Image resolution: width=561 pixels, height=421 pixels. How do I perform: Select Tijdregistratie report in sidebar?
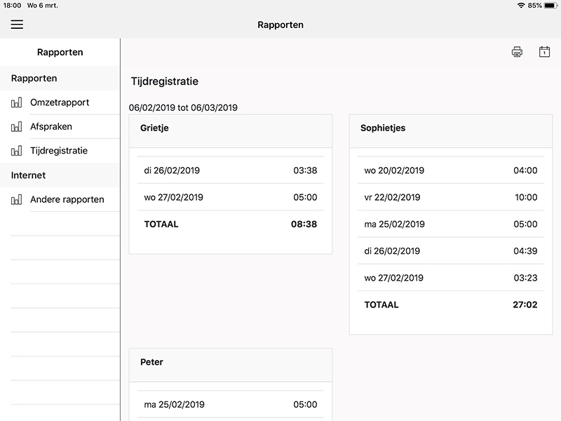(x=60, y=151)
